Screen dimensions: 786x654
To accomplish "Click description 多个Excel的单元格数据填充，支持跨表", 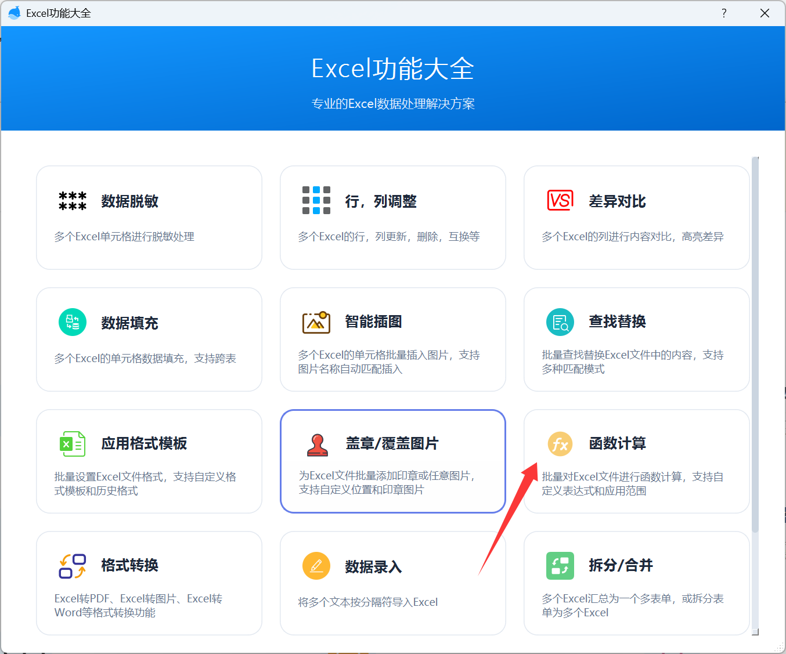I will coord(145,359).
